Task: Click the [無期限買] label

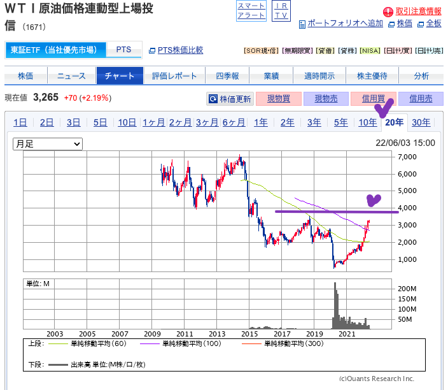Action: (x=297, y=50)
